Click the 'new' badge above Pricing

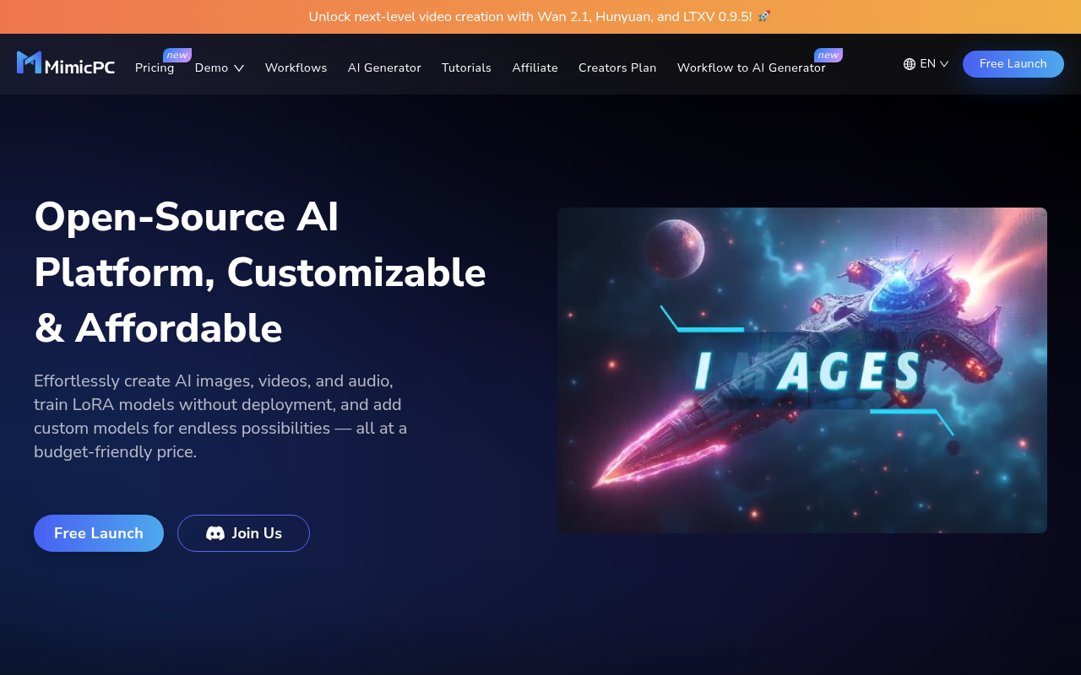pyautogui.click(x=177, y=54)
